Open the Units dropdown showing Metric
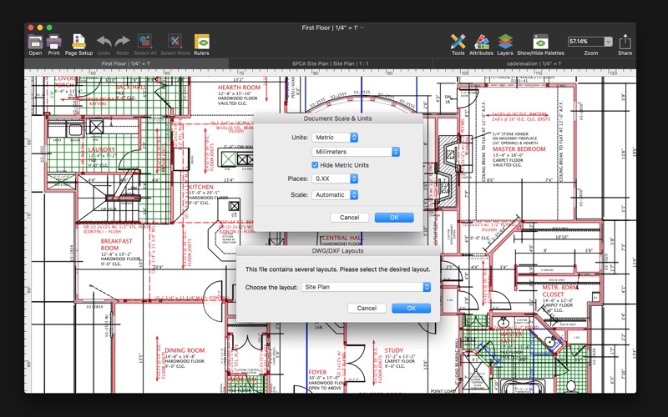The image size is (668, 417). pos(335,138)
